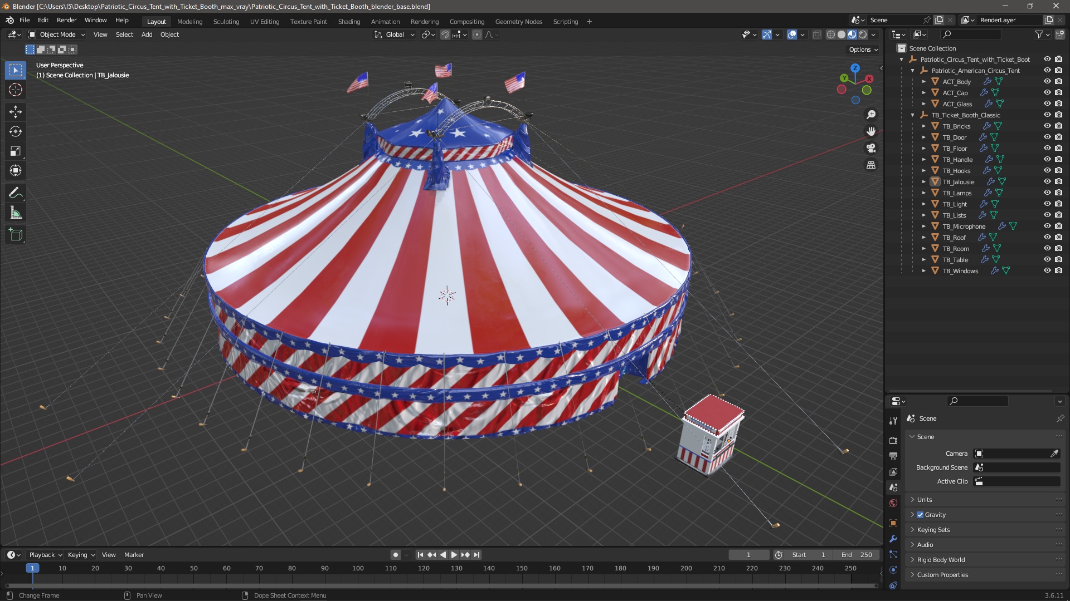
Task: Select the Annotate tool
Action: click(x=16, y=193)
